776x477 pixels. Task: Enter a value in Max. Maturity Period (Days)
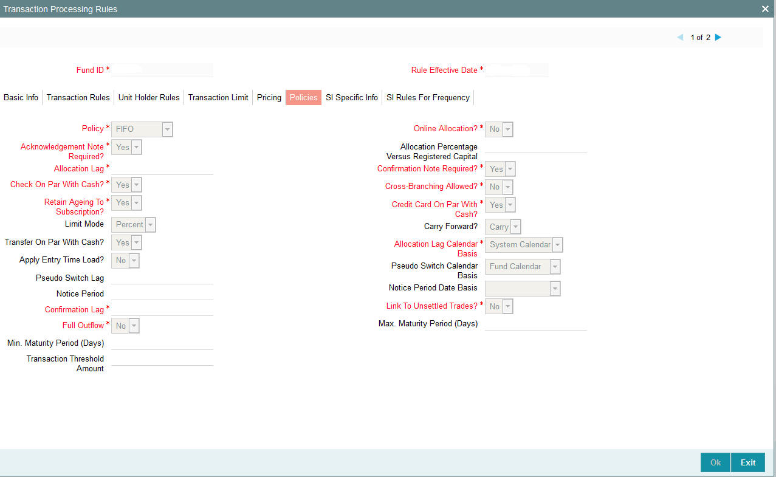535,324
